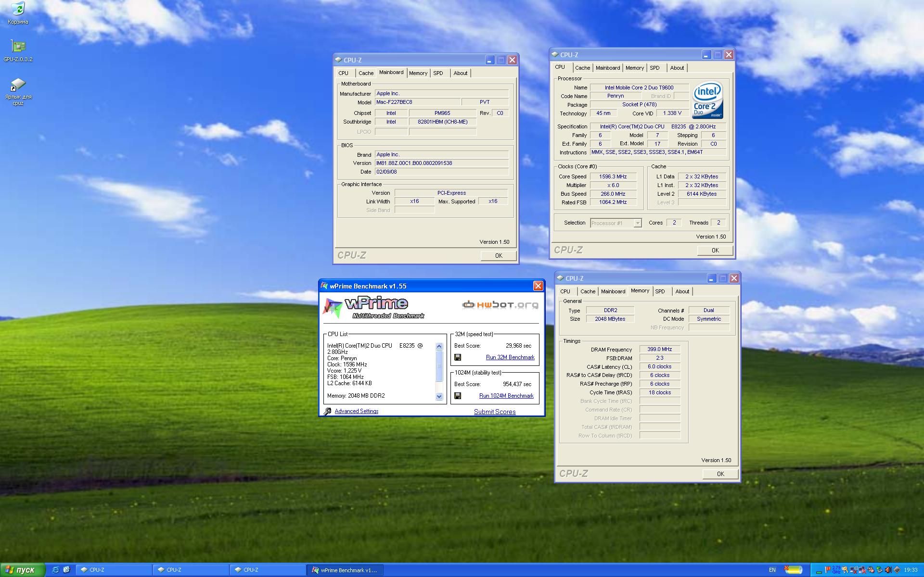Viewport: 924px width, 577px height.
Task: Click the wrench icon beside Advanced Settings
Action: click(328, 411)
